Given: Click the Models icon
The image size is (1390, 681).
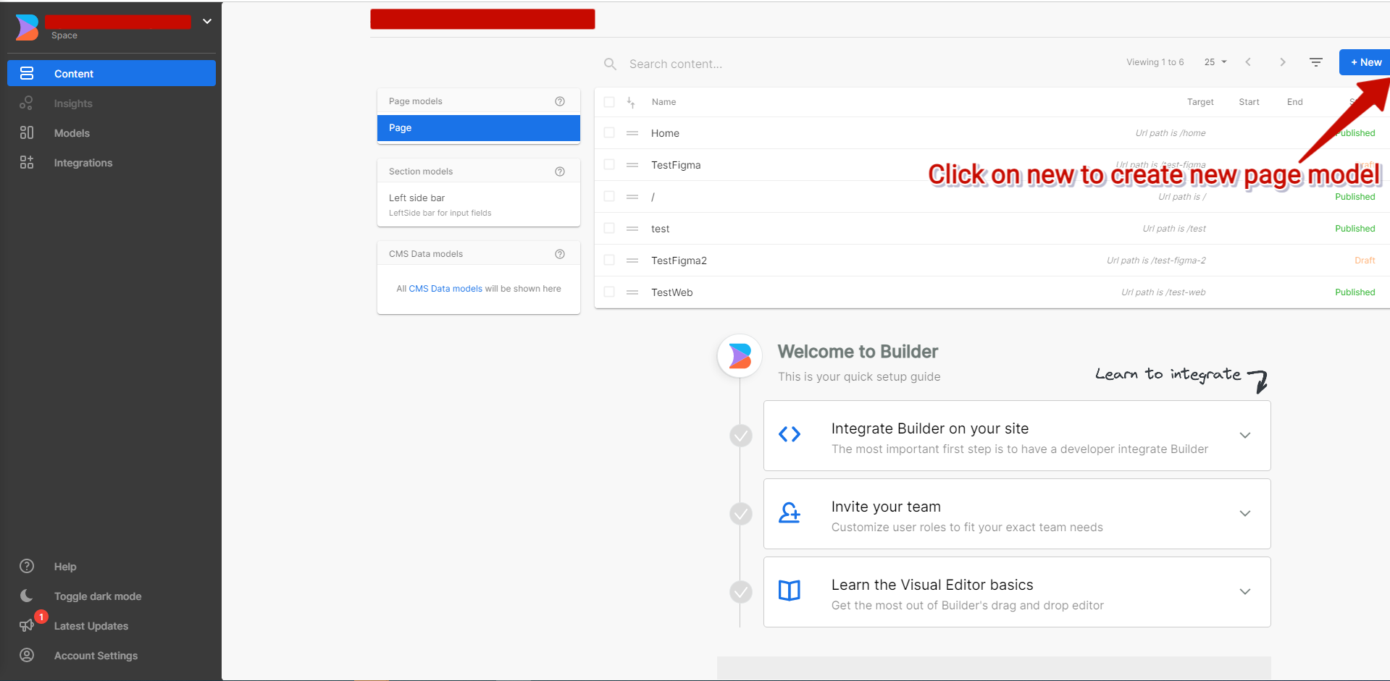Looking at the screenshot, I should pos(27,132).
